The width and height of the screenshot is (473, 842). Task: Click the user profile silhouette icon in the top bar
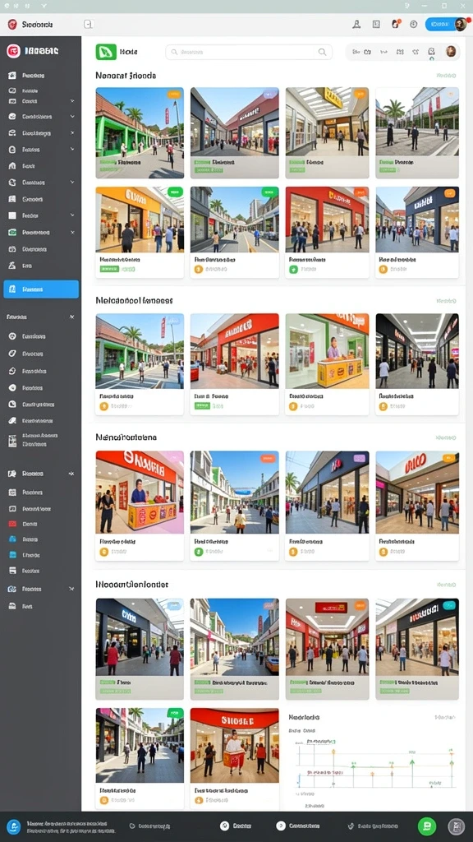pos(356,24)
